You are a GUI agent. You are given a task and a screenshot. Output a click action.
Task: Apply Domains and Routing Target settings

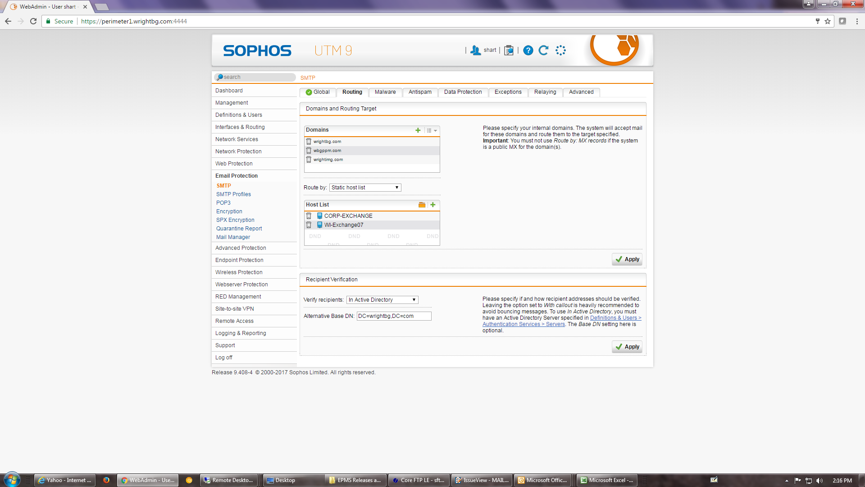pyautogui.click(x=627, y=259)
